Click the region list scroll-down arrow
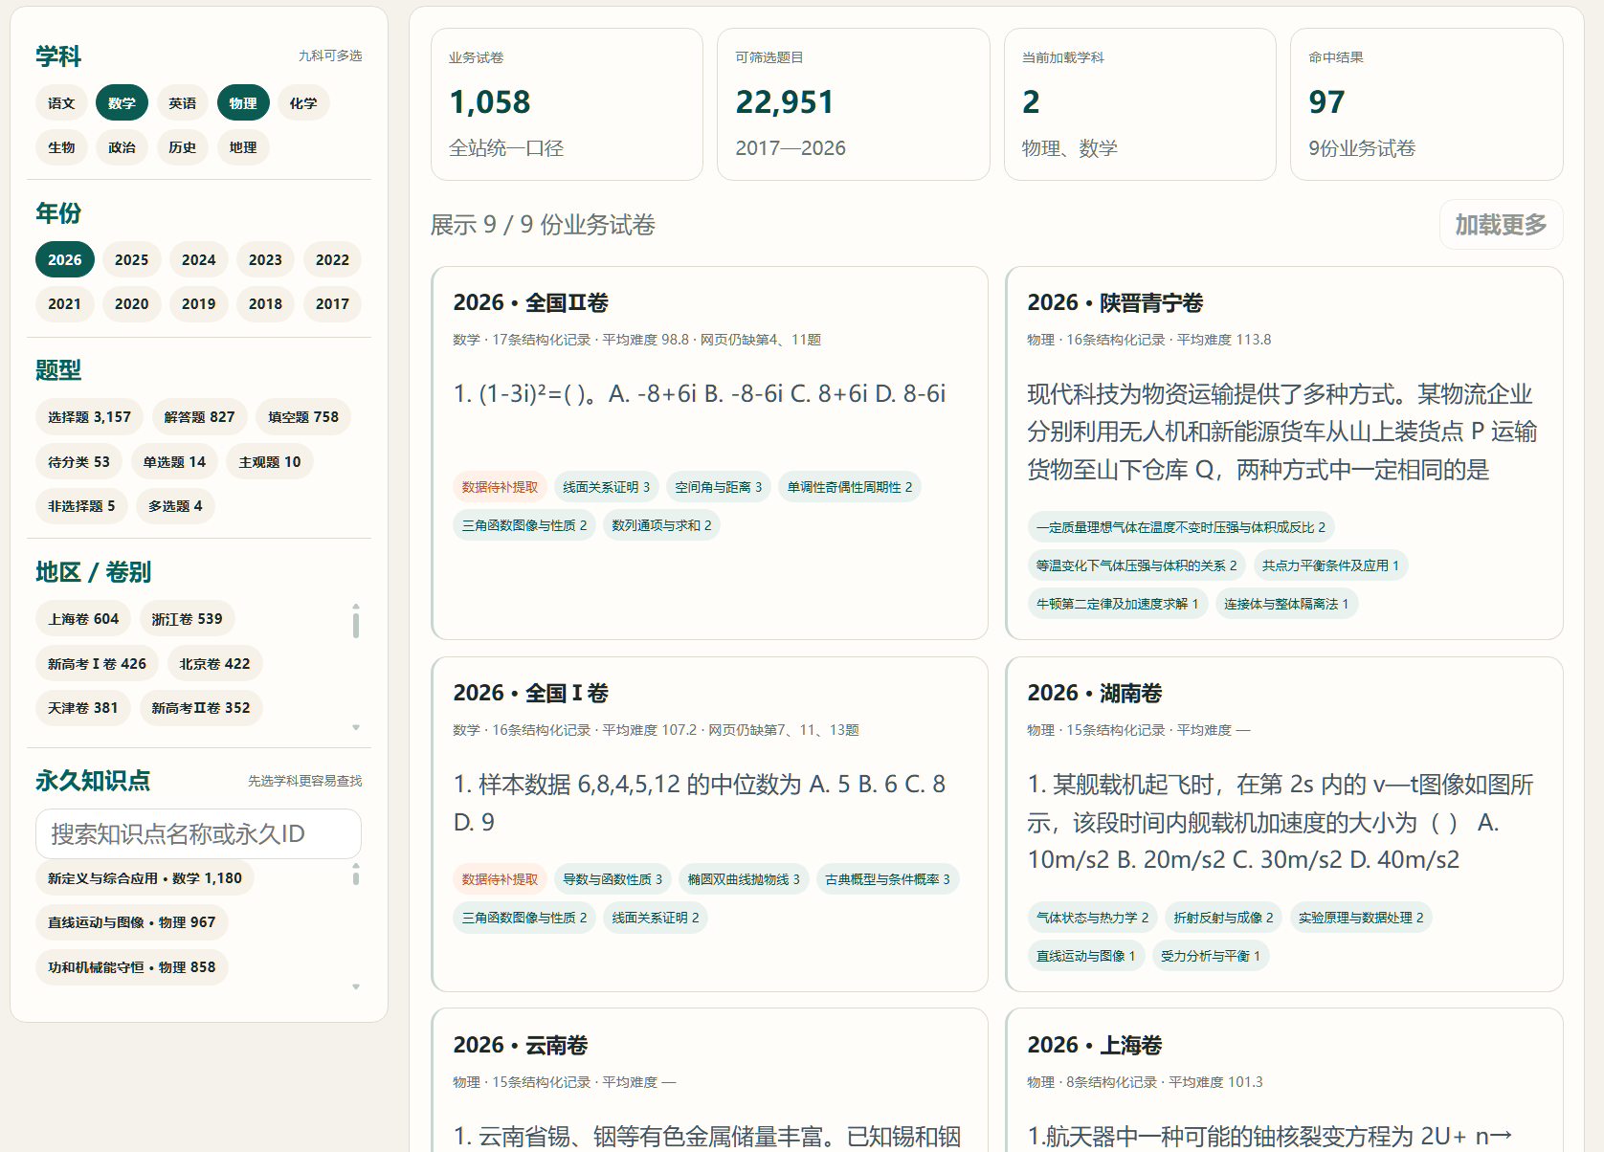The image size is (1604, 1152). (x=356, y=728)
